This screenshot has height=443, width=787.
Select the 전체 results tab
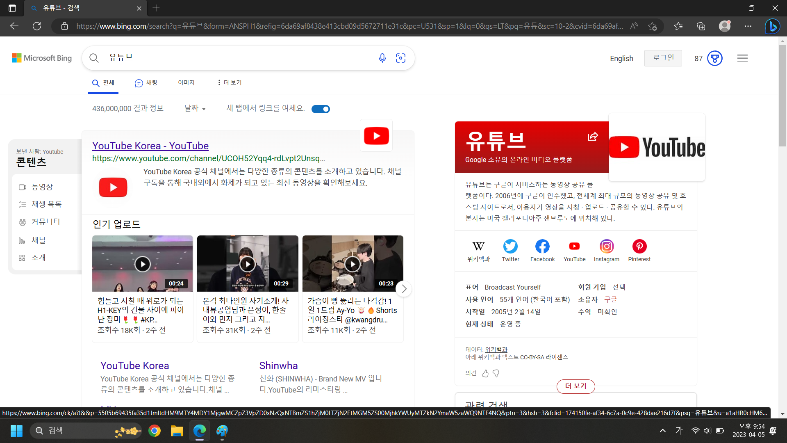pos(103,83)
